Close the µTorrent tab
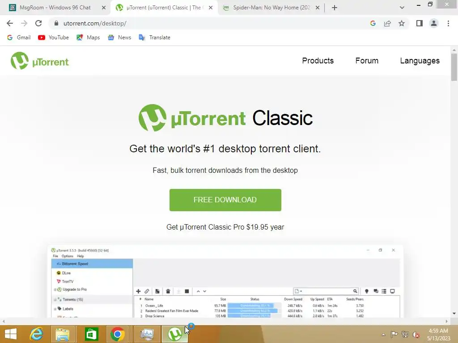 pyautogui.click(x=211, y=8)
